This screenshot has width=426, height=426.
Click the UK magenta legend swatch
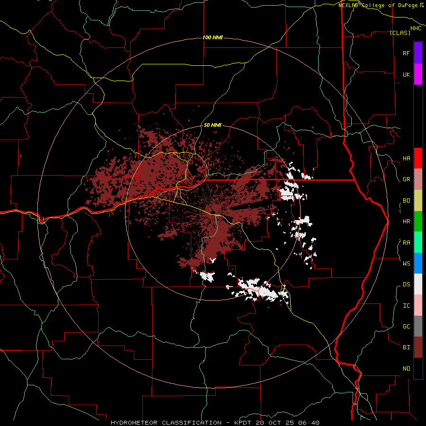click(418, 74)
